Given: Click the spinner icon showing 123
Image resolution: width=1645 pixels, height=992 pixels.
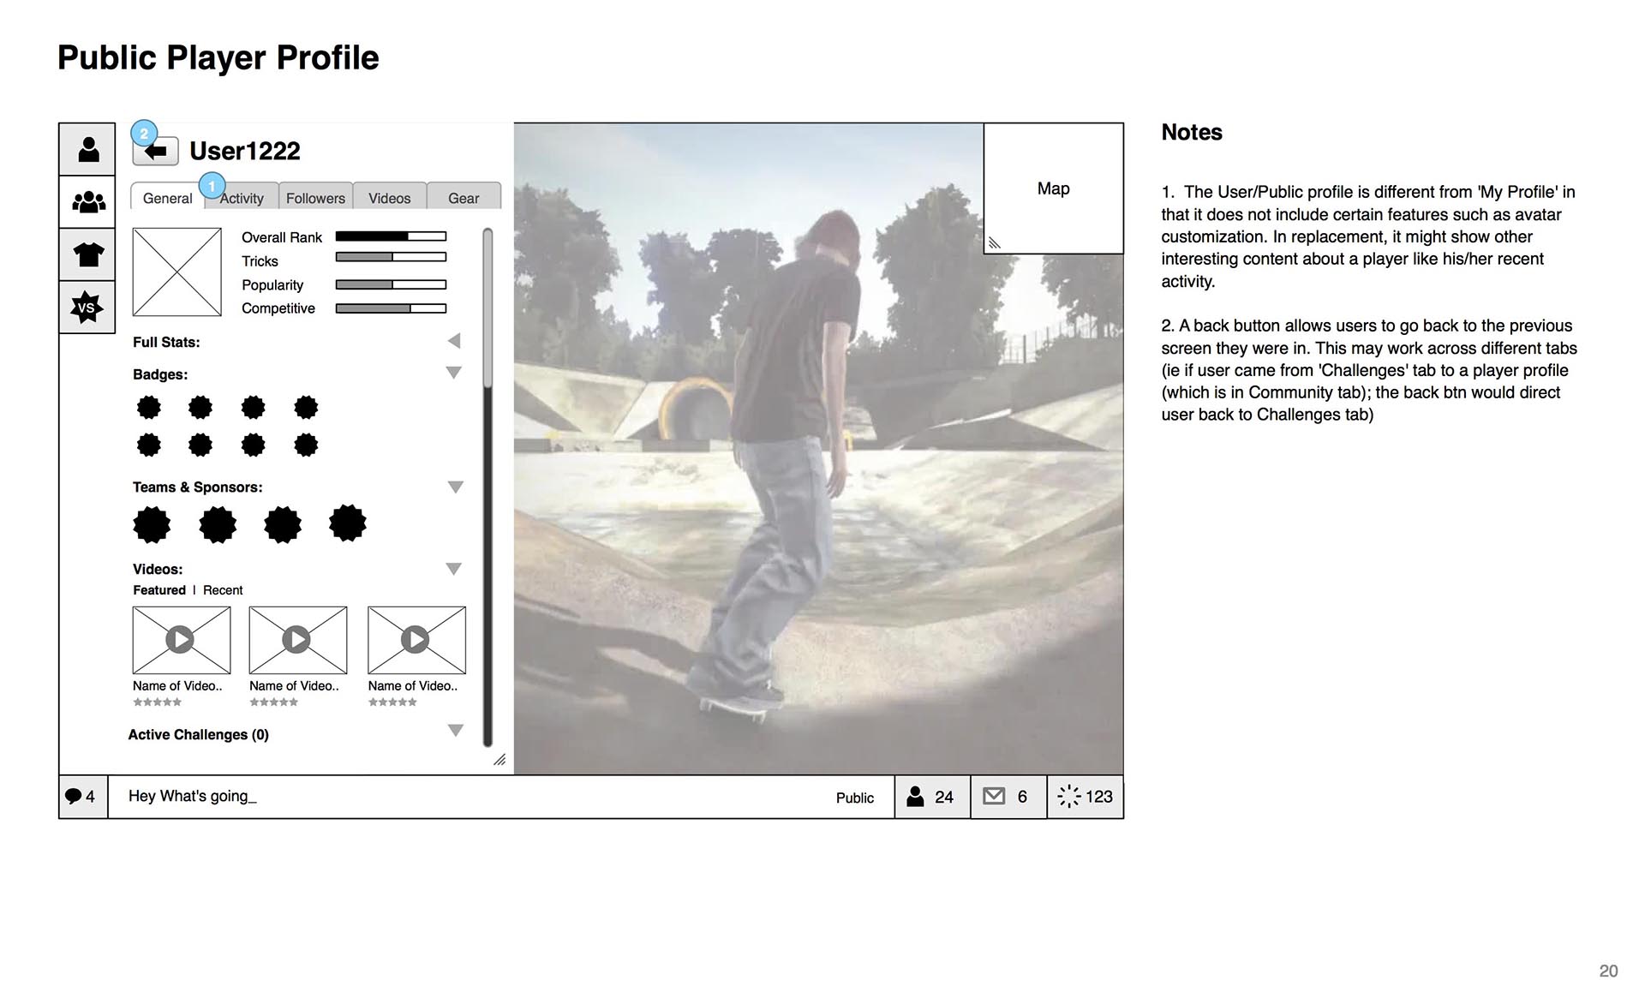Looking at the screenshot, I should 1068,797.
